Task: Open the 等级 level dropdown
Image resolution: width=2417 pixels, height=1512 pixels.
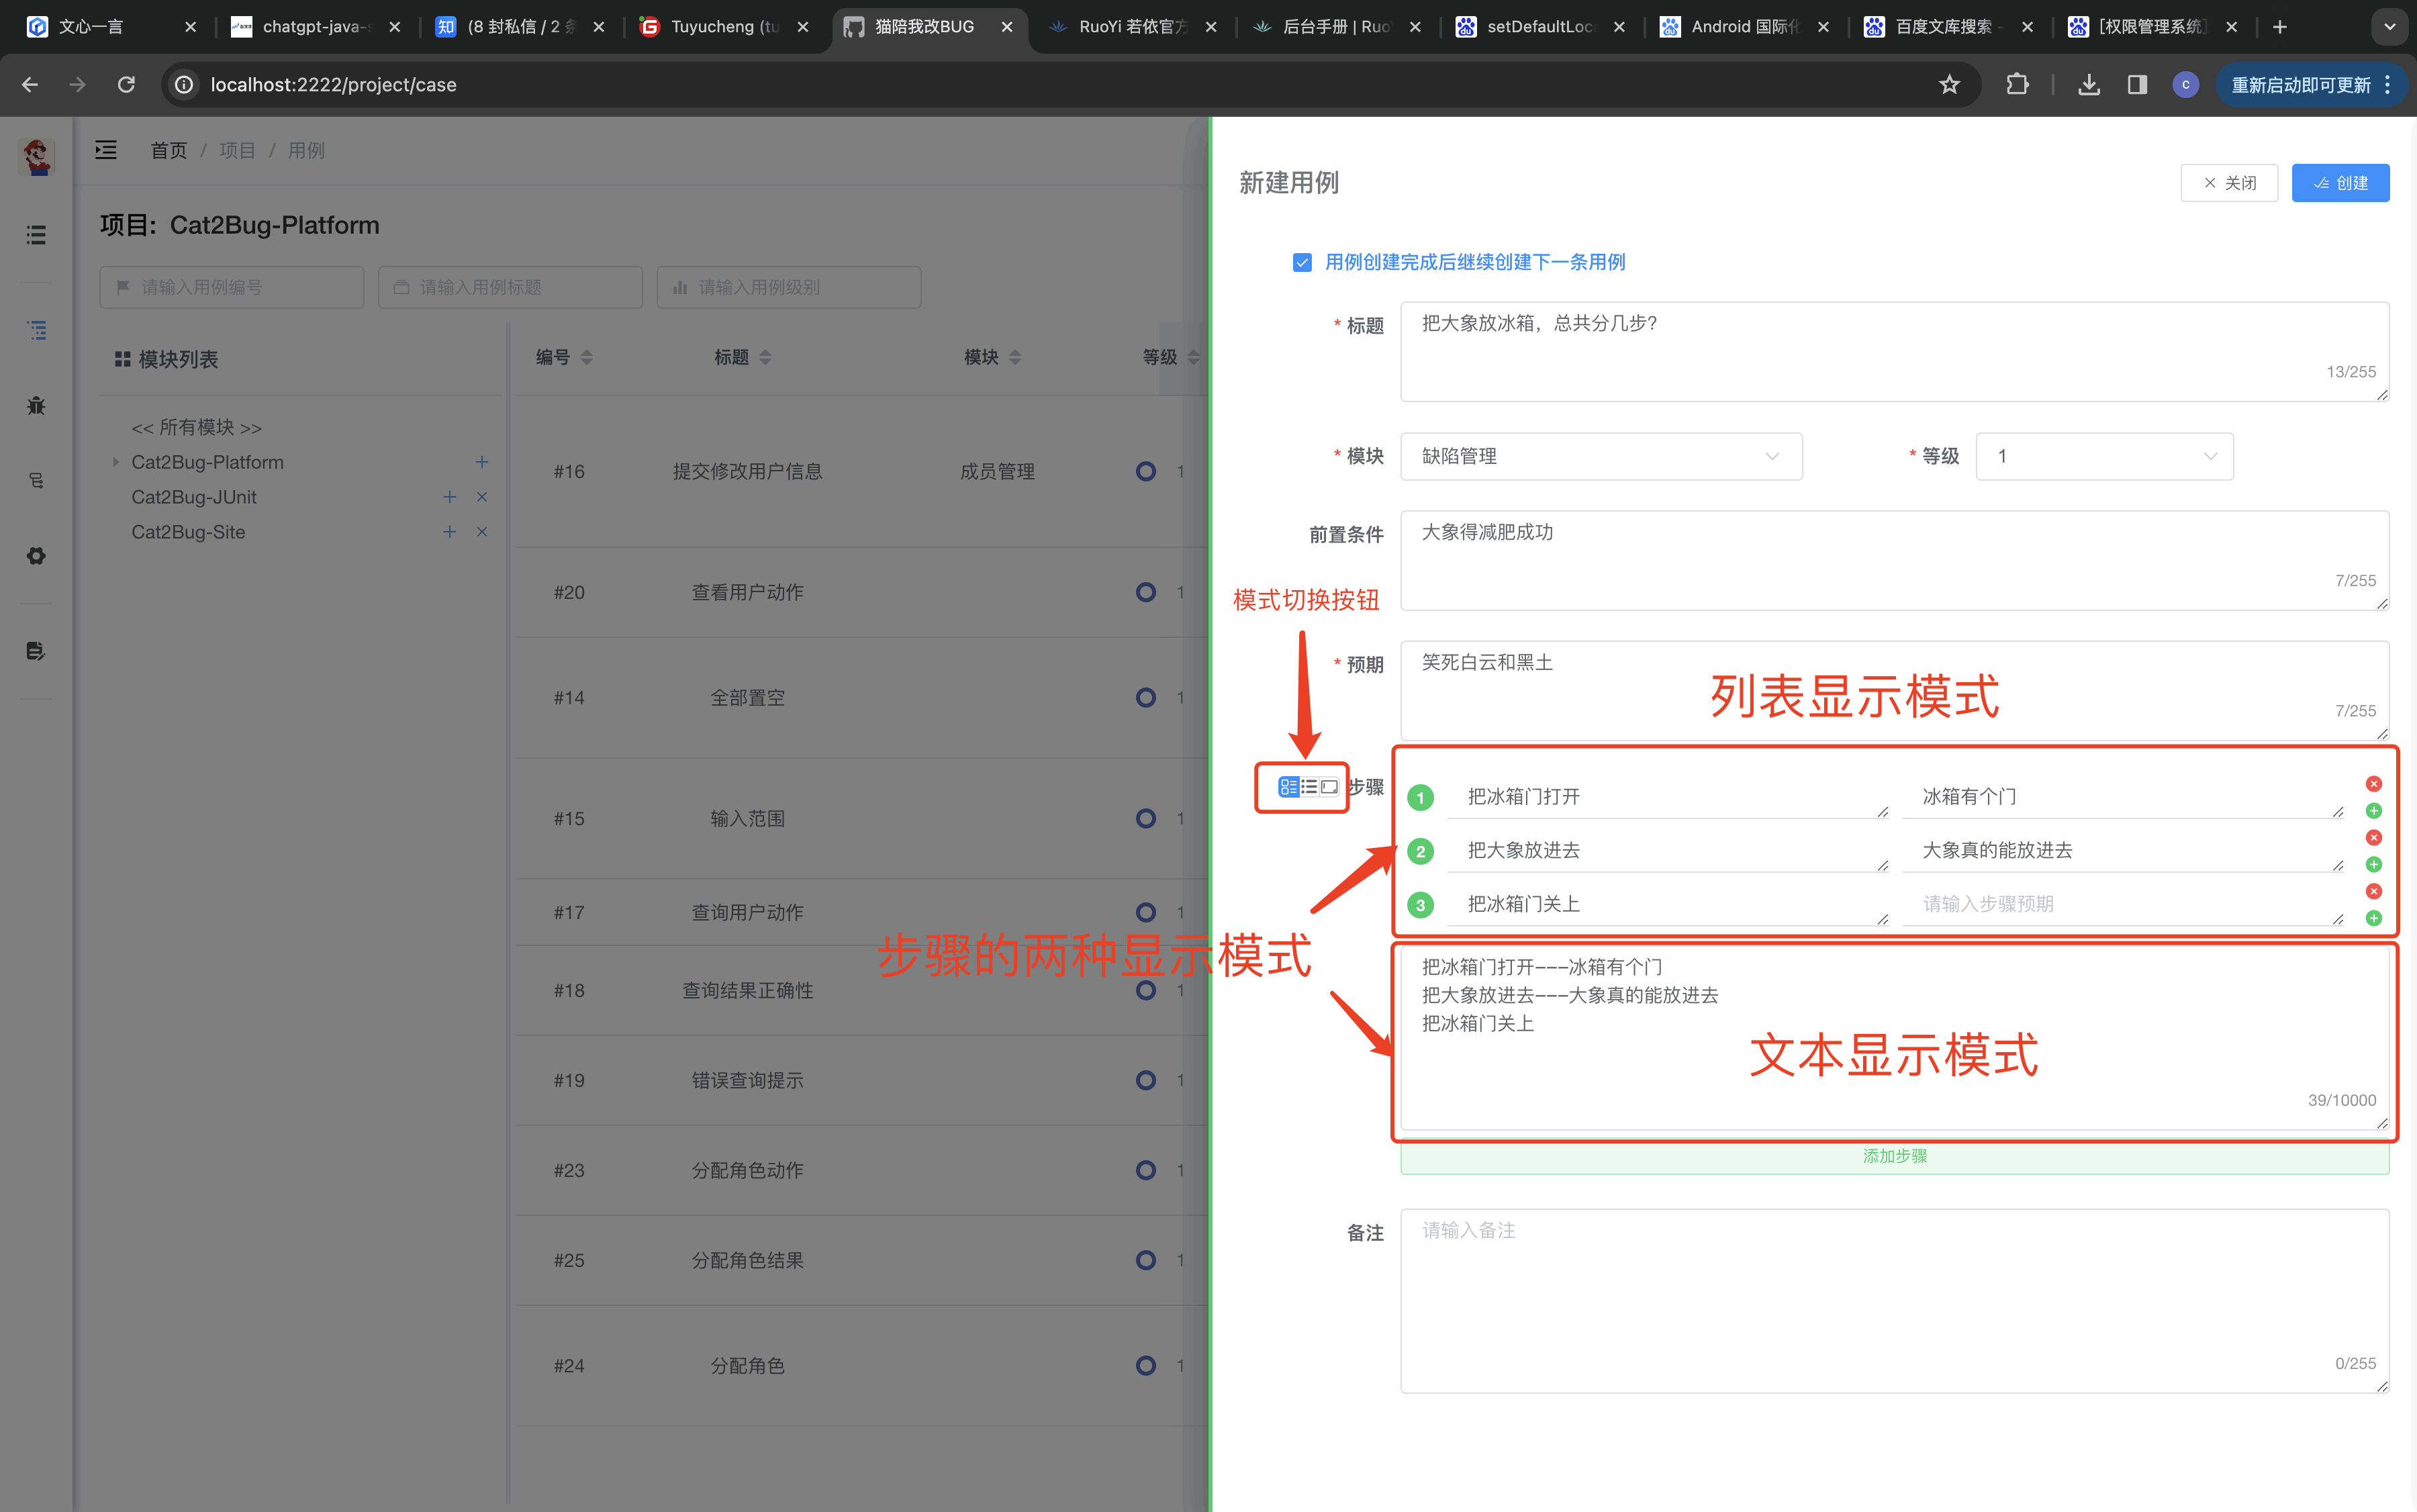Action: pyautogui.click(x=2104, y=456)
